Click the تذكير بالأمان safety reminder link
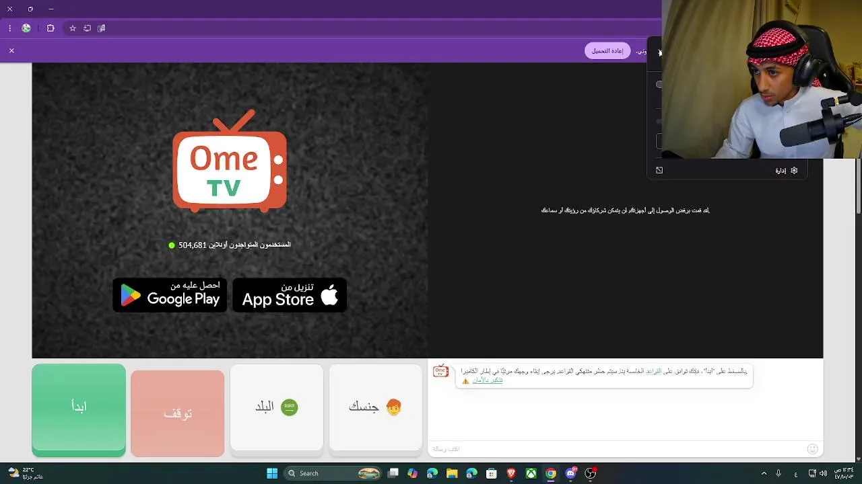This screenshot has width=862, height=484. point(488,380)
